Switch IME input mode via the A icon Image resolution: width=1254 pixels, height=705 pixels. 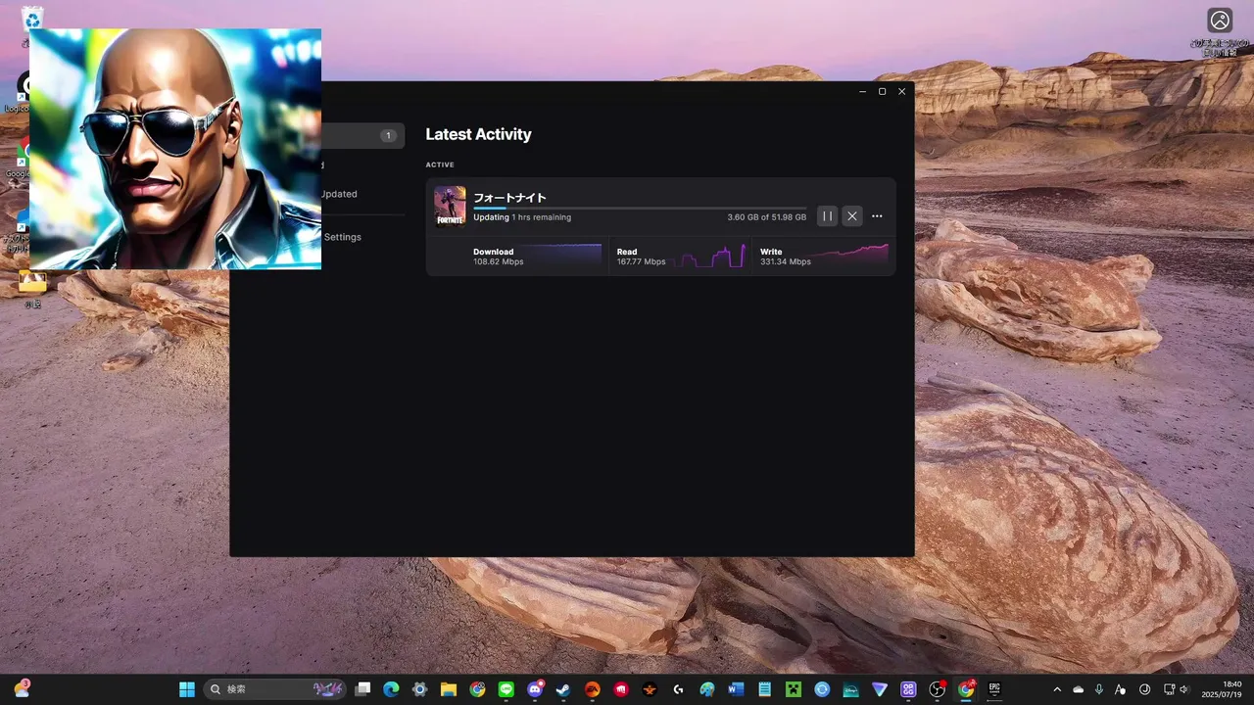1121,689
